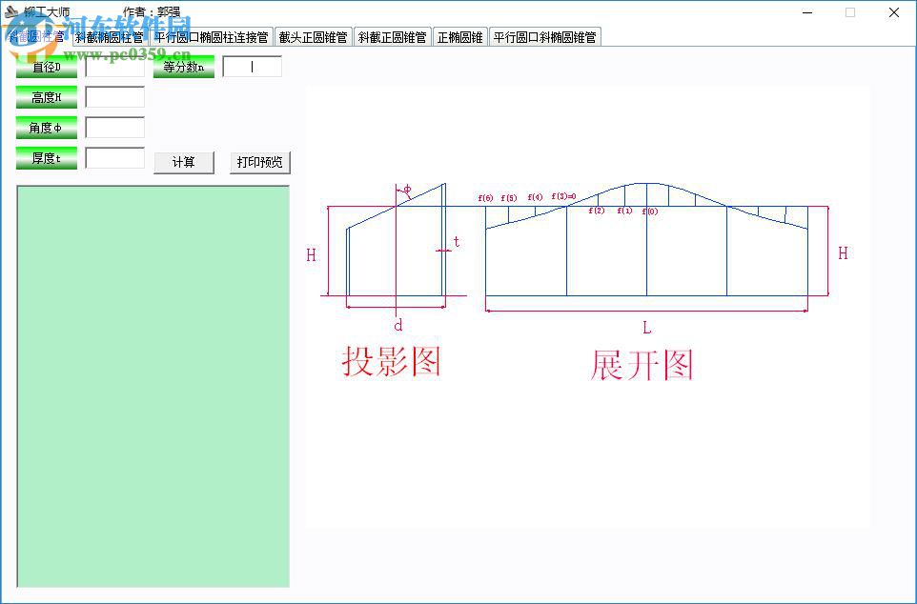917x604 pixels.
Task: Click the green 高度H label button
Action: click(x=46, y=97)
